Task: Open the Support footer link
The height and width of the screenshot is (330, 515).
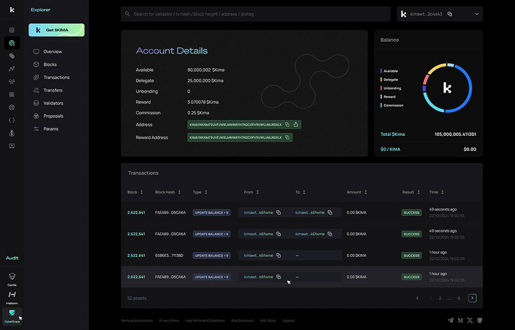Action: coord(289,321)
